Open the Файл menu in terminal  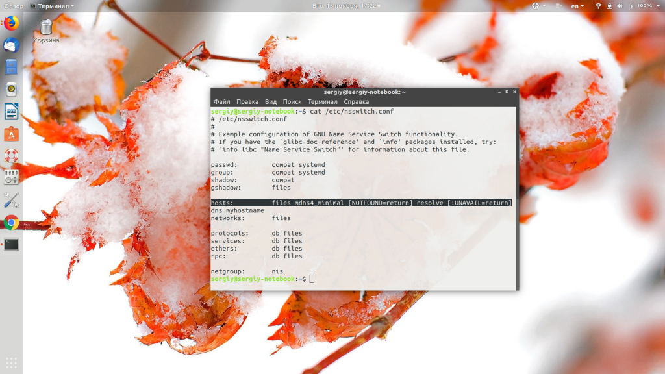[222, 102]
